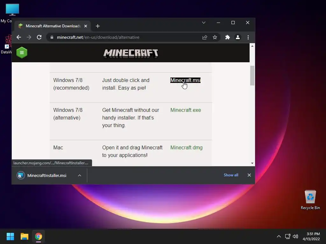
Task: Select the Minecraft Alternative Downloads tab
Action: click(x=53, y=26)
